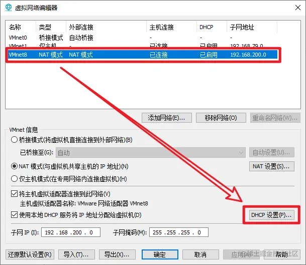Click the Virtual Network Editor globe icon

[9, 8]
